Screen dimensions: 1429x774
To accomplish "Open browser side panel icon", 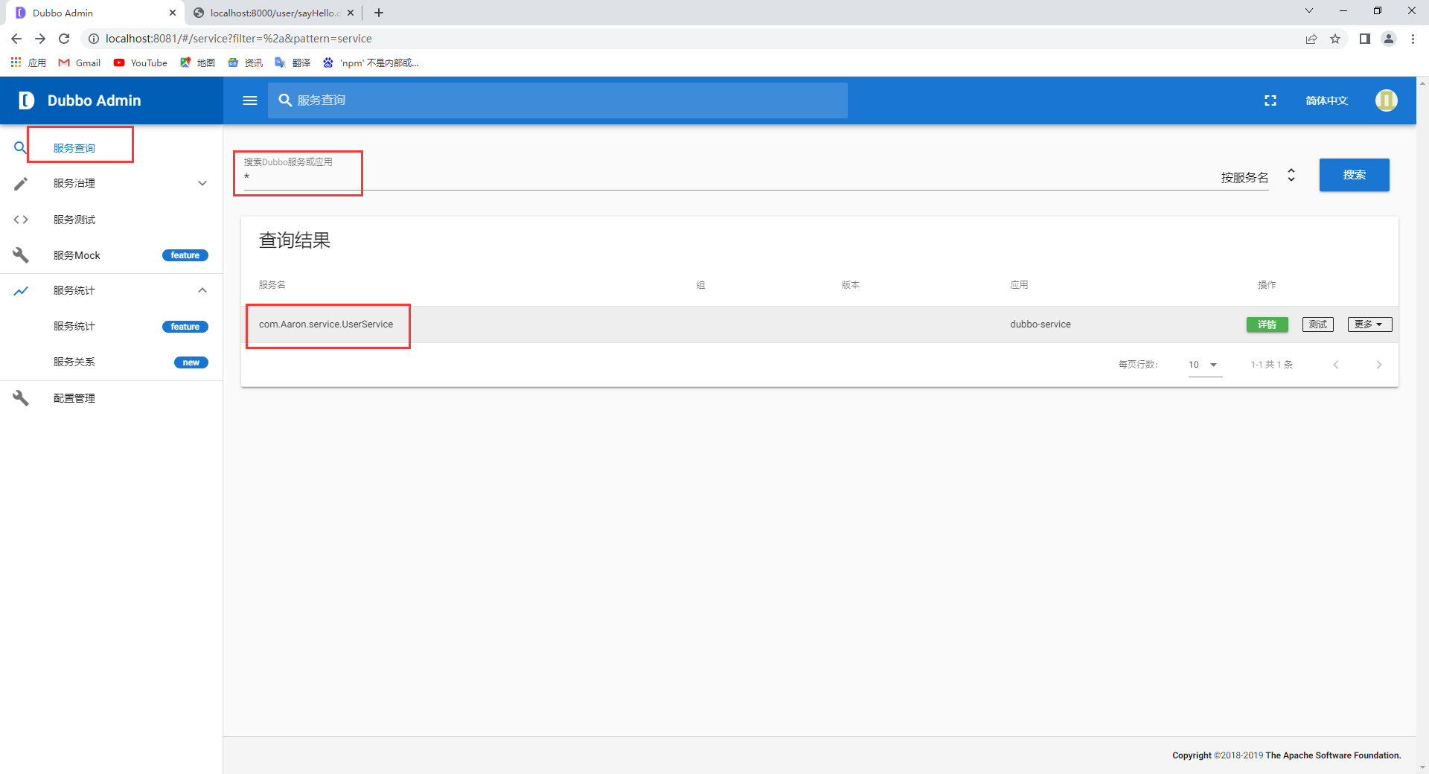I will pyautogui.click(x=1364, y=39).
